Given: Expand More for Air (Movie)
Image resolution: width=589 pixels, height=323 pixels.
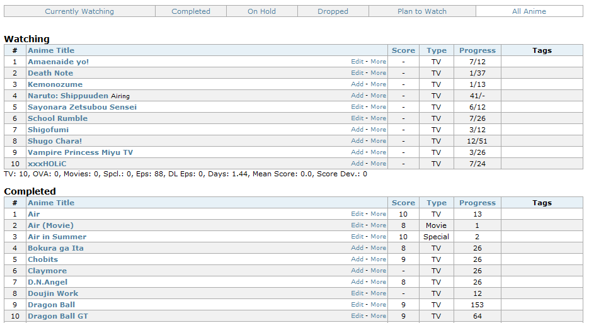Looking at the screenshot, I should [378, 225].
